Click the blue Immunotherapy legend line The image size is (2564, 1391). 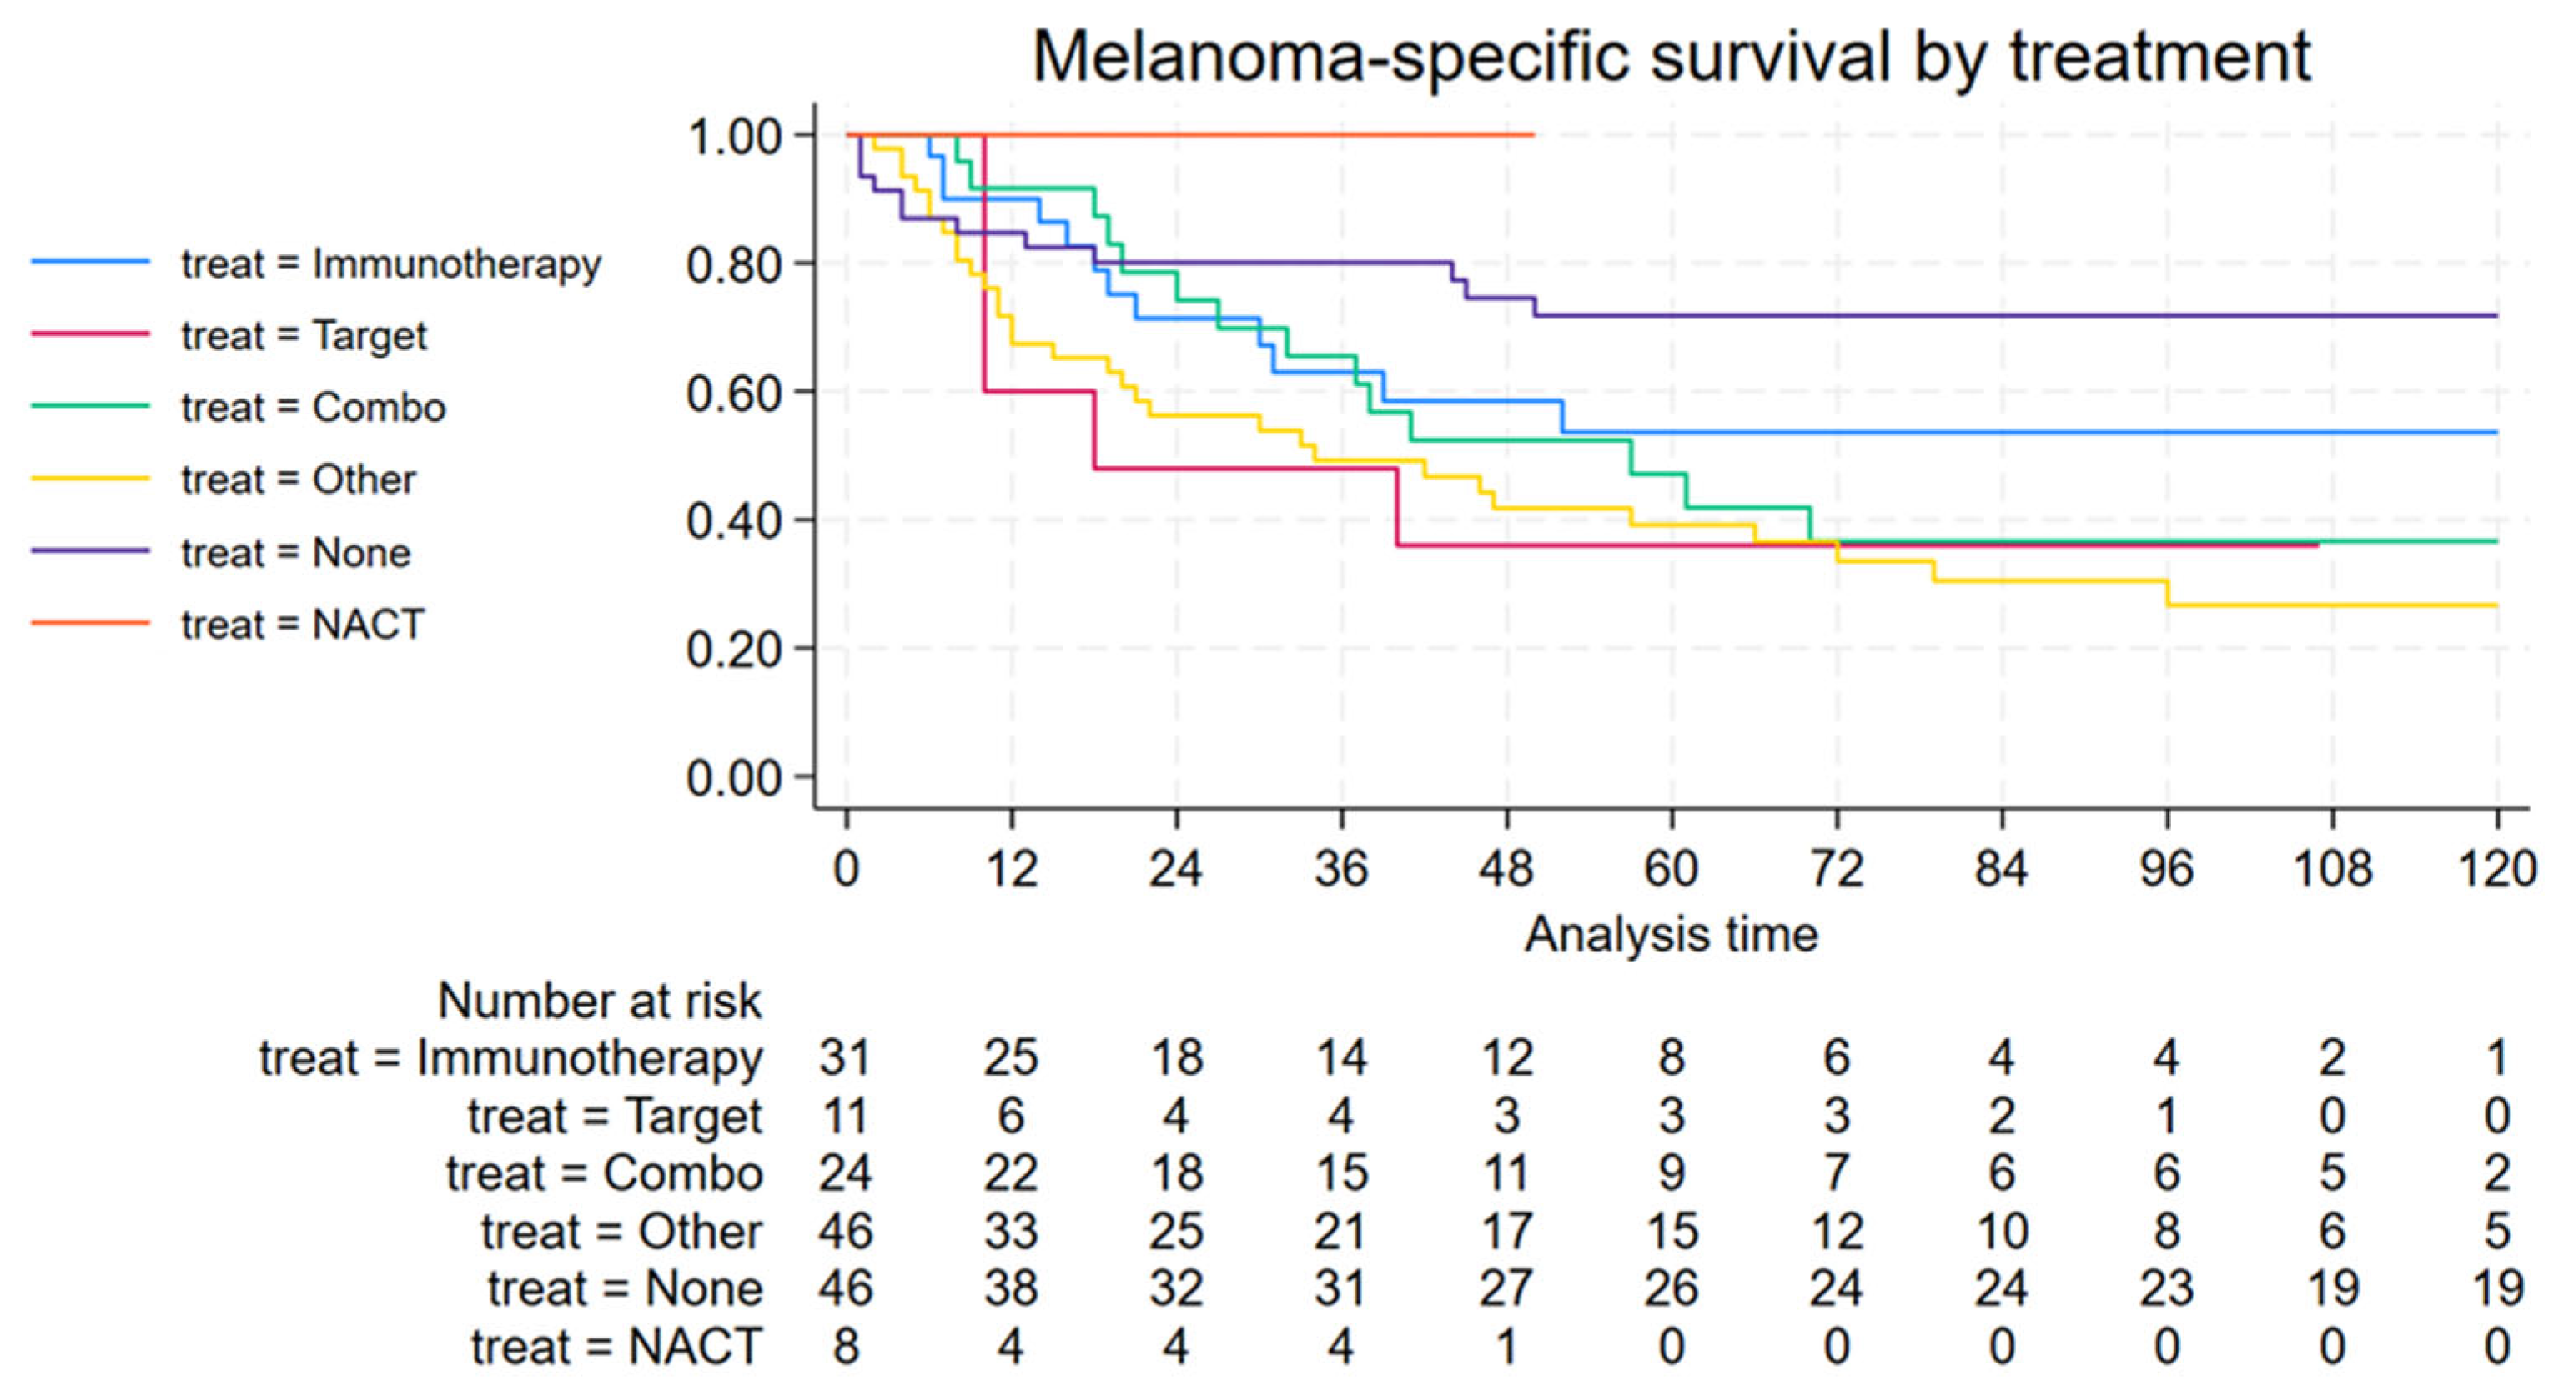click(x=91, y=263)
